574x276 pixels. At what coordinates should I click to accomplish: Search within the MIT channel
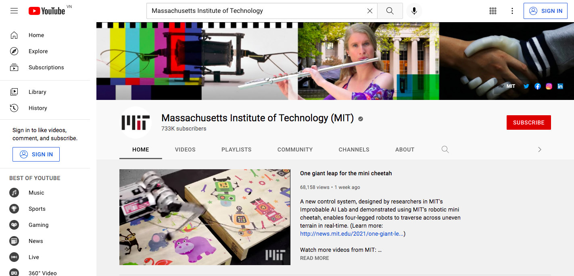click(x=445, y=149)
